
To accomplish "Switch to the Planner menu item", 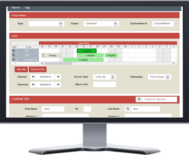I will coord(16,8).
